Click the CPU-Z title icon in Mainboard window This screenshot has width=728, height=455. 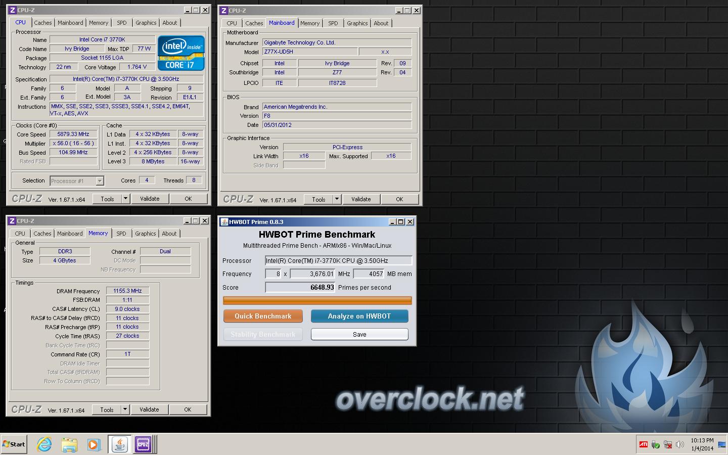click(224, 10)
